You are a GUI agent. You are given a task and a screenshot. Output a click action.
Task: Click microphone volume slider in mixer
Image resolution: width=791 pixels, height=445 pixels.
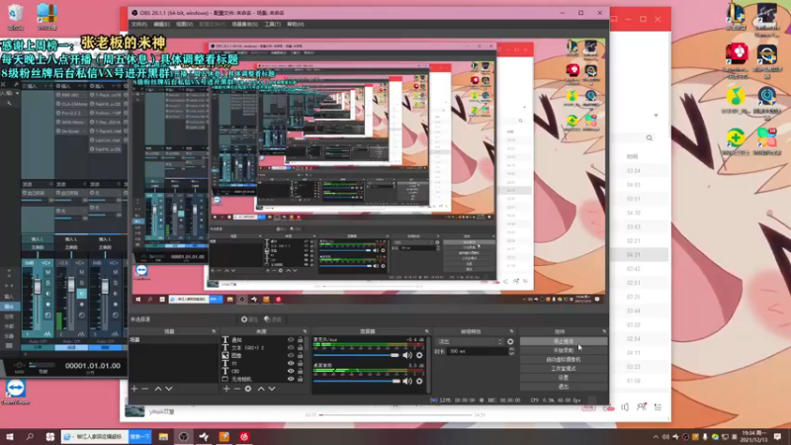(356, 355)
